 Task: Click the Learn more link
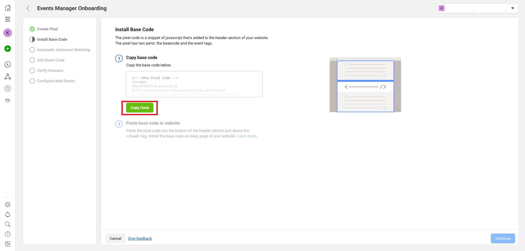(x=247, y=136)
